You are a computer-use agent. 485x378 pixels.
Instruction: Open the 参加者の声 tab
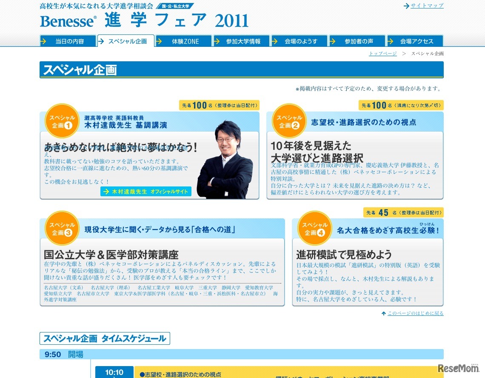click(357, 41)
